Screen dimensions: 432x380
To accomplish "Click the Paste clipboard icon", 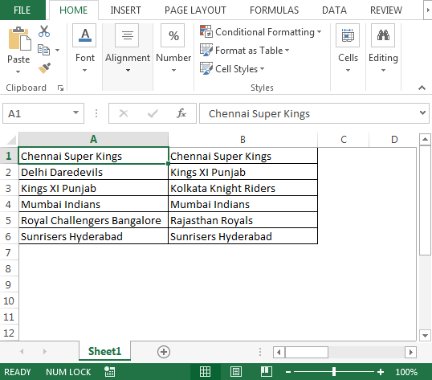I will [x=19, y=39].
